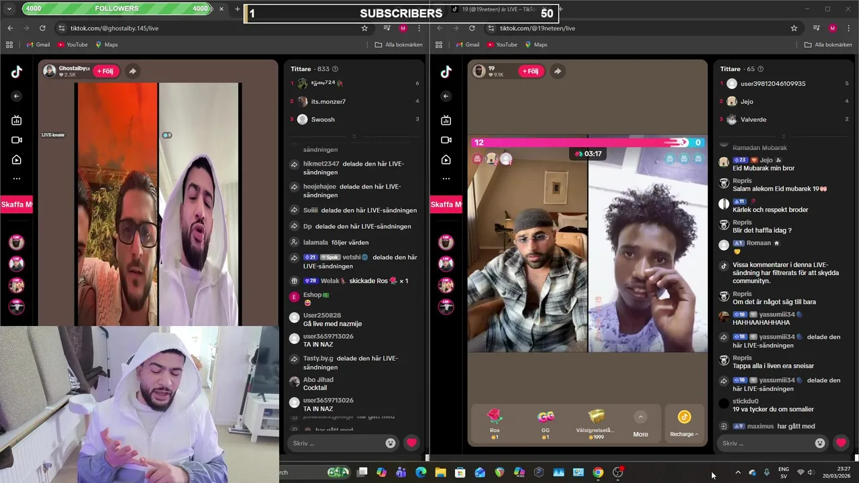The image size is (859, 483).
Task: Open Microsoft Edge from the taskbar
Action: coord(421,472)
